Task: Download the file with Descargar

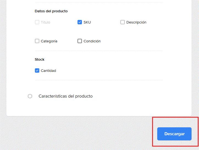Action: [174, 134]
